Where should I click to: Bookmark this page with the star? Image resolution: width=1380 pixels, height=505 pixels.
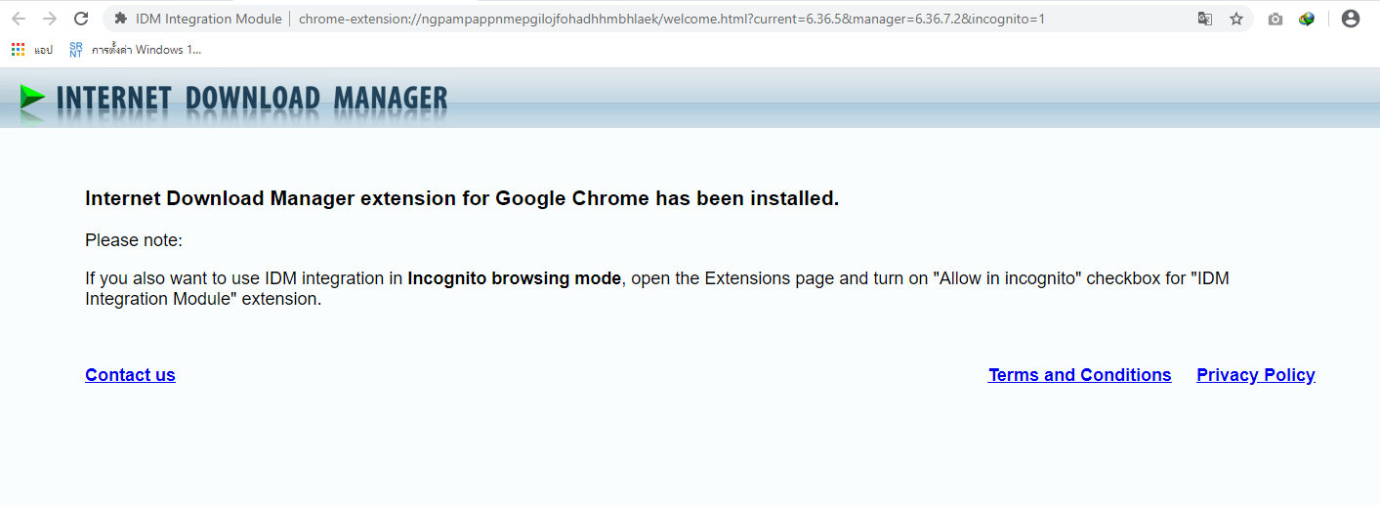pos(1236,19)
